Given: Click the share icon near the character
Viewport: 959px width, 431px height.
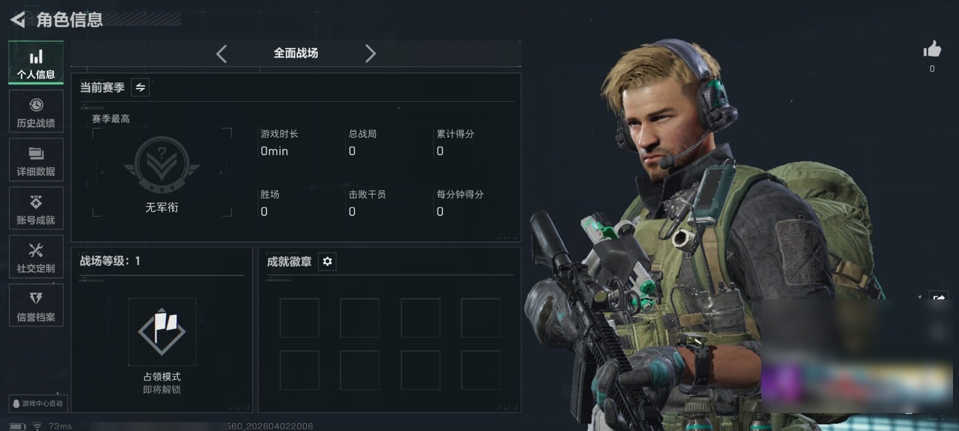Looking at the screenshot, I should tap(939, 298).
